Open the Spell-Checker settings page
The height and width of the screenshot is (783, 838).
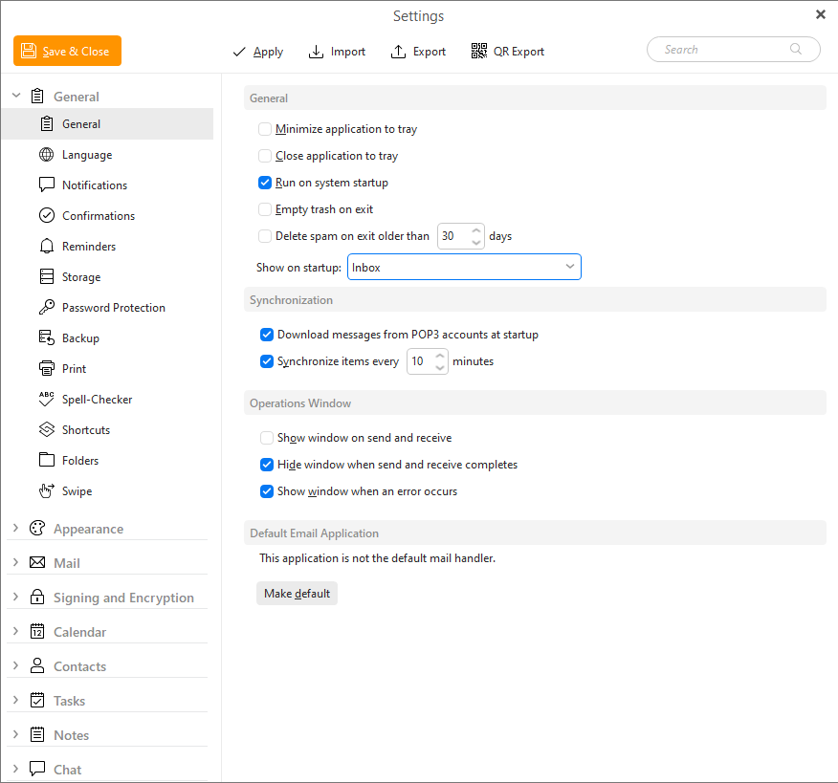(x=97, y=400)
